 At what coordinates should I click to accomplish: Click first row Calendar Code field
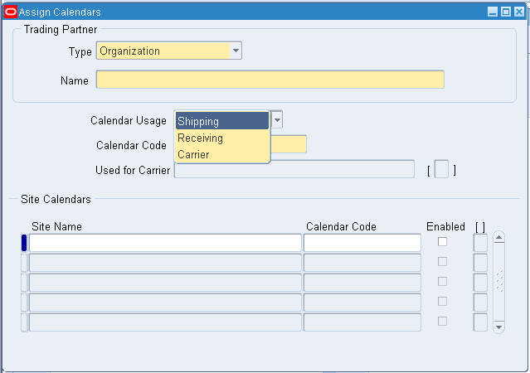pos(362,243)
